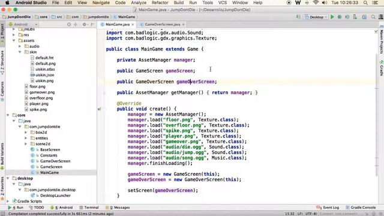
Task: Open the toolbar search magnifier icon
Action: coord(373,17)
